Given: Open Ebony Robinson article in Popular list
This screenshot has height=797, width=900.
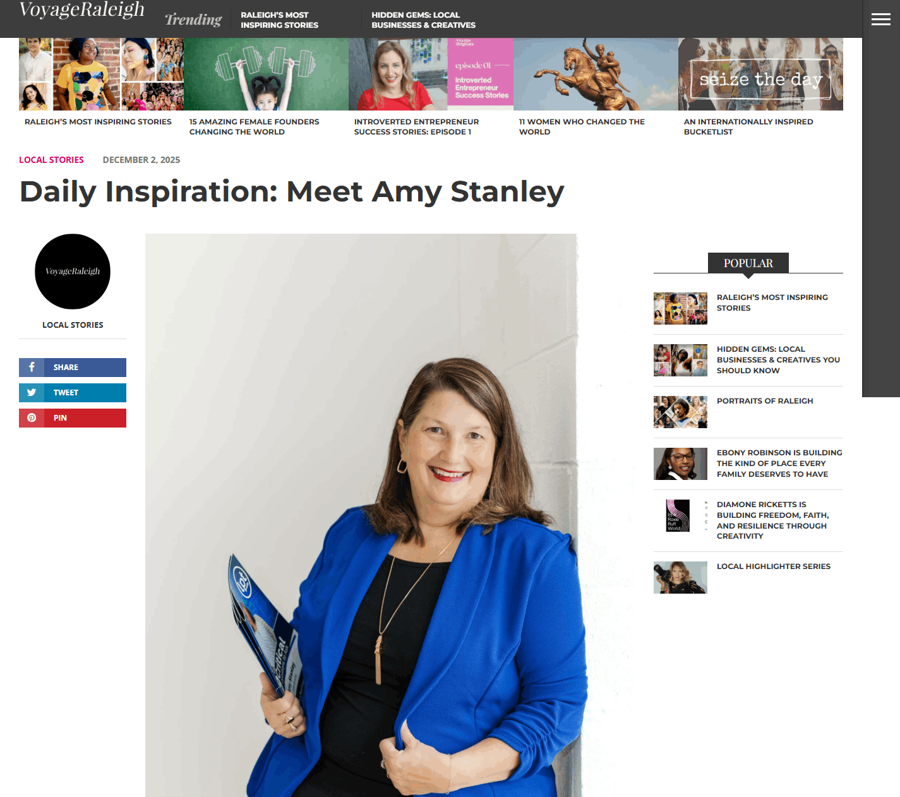Looking at the screenshot, I should [x=779, y=464].
